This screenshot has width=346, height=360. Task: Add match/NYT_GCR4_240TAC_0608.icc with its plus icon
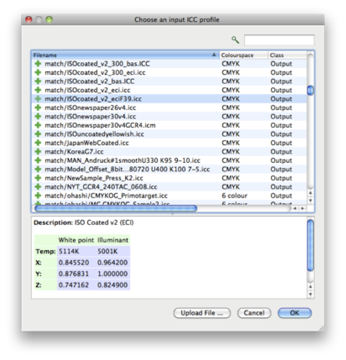(x=37, y=186)
